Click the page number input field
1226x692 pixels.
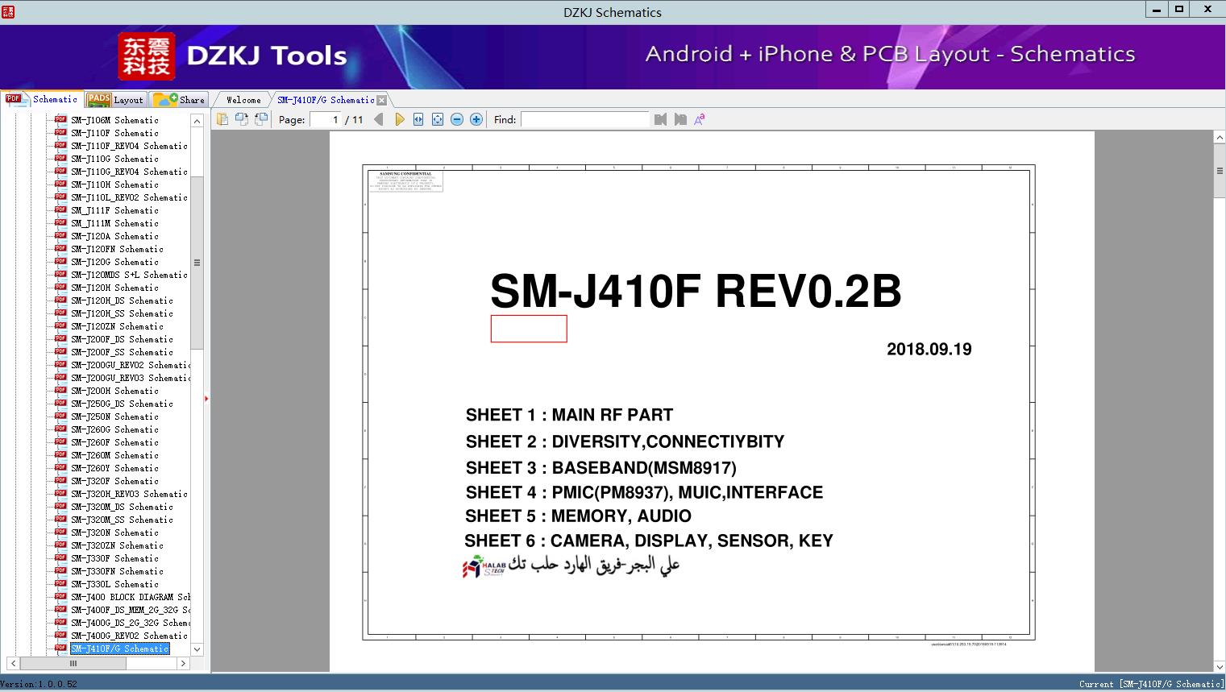[326, 119]
